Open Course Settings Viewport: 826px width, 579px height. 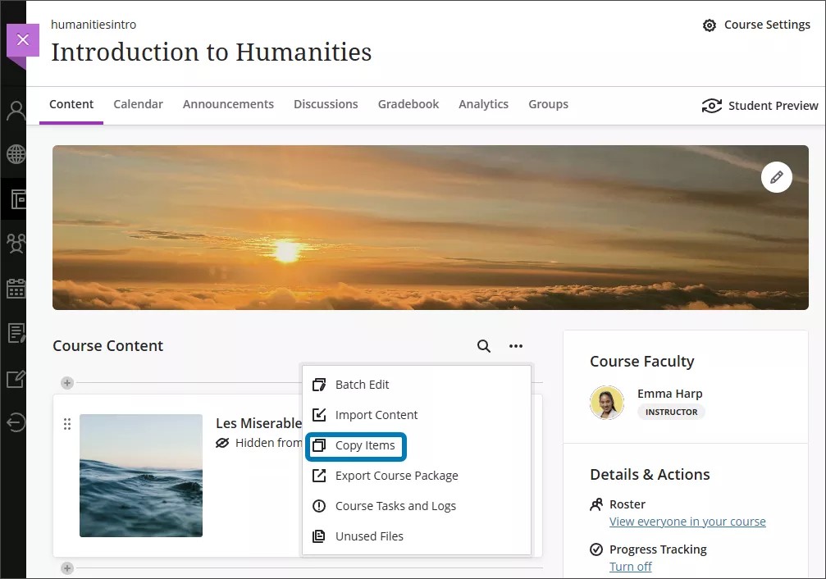coord(755,25)
